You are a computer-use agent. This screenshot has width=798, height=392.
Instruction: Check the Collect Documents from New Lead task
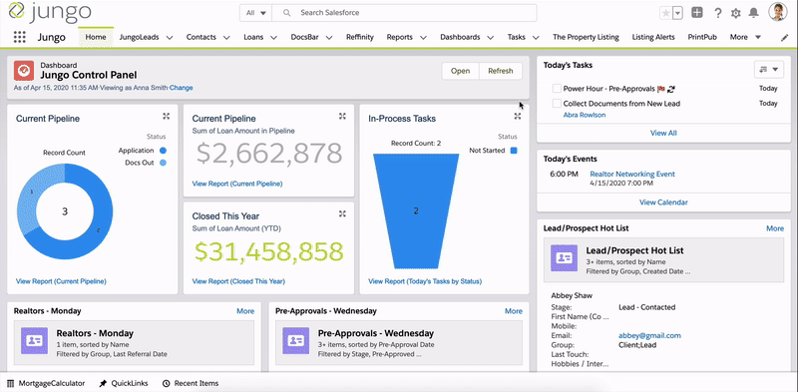557,104
